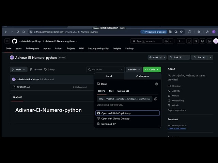Click Download ZIP

coord(127,124)
